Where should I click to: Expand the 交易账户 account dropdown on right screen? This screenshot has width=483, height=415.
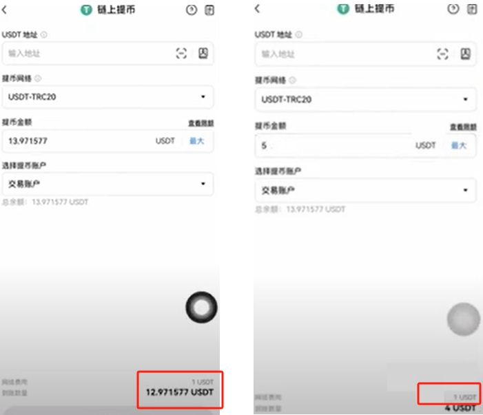coord(366,191)
